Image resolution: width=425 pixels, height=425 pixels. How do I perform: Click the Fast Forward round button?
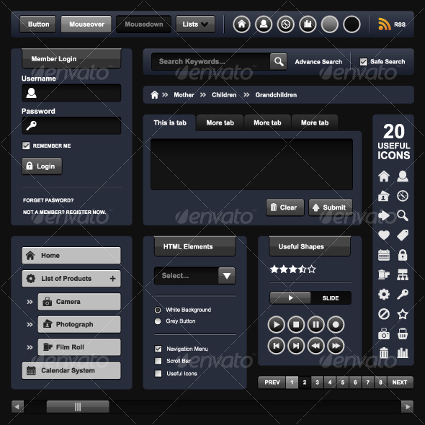coord(336,346)
